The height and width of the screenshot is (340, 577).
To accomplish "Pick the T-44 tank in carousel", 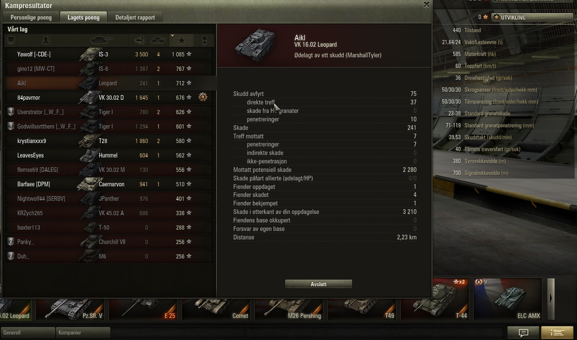I will 435,299.
